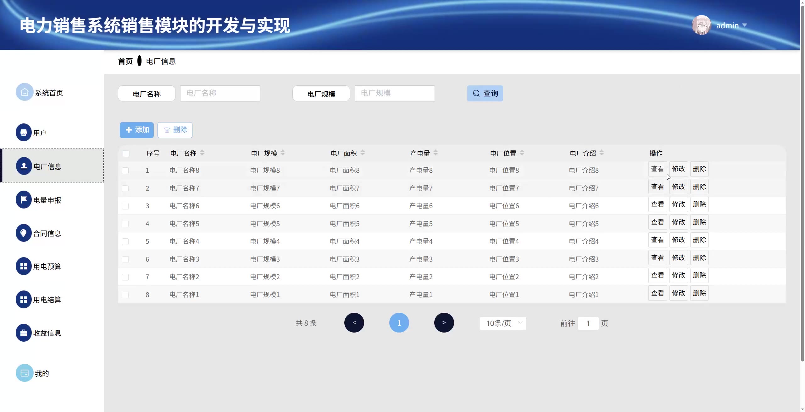Open 收益信息 briefcase icon
Image resolution: width=805 pixels, height=412 pixels.
(24, 333)
